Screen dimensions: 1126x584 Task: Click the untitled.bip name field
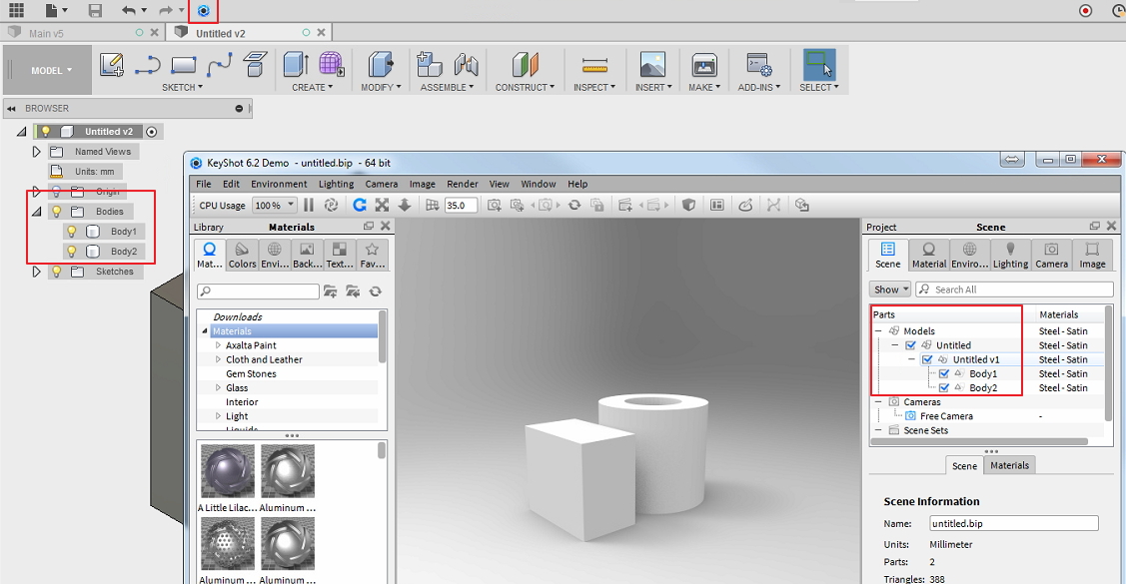[1012, 523]
